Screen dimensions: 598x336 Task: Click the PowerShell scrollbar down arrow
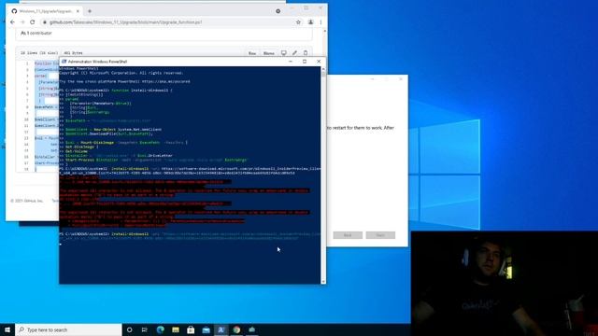(x=323, y=282)
